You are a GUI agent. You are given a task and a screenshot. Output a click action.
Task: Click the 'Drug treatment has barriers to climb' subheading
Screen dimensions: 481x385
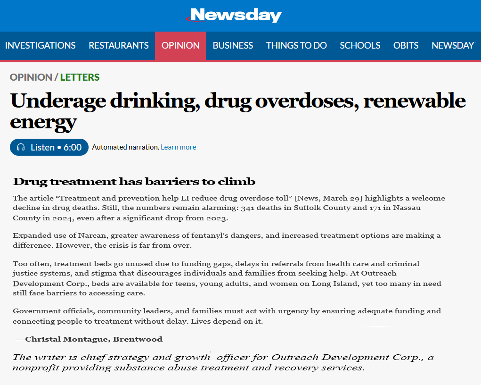tap(134, 181)
